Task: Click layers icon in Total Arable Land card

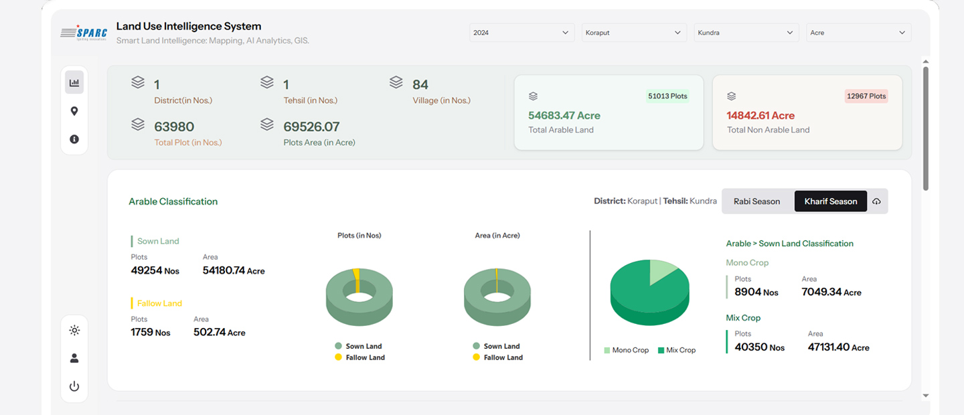Action: tap(533, 96)
